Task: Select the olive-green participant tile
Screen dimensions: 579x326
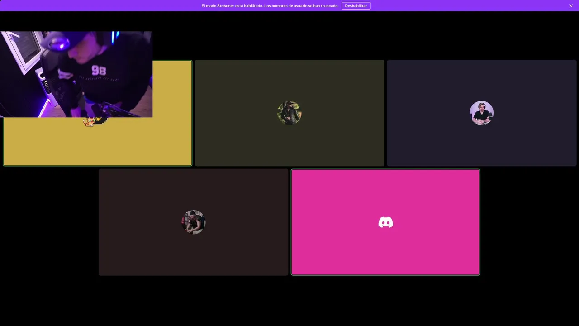Action: [x=289, y=113]
